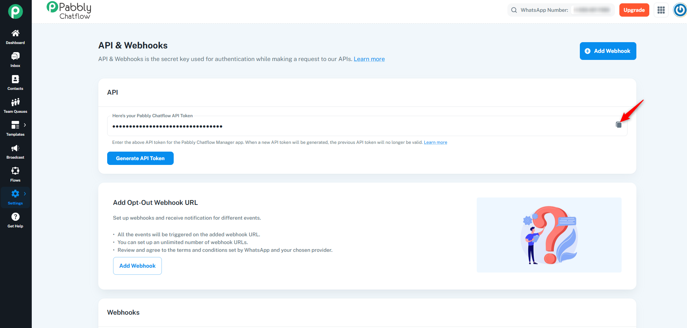This screenshot has height=328, width=687.
Task: Go to Contacts in the sidebar
Action: click(x=16, y=83)
